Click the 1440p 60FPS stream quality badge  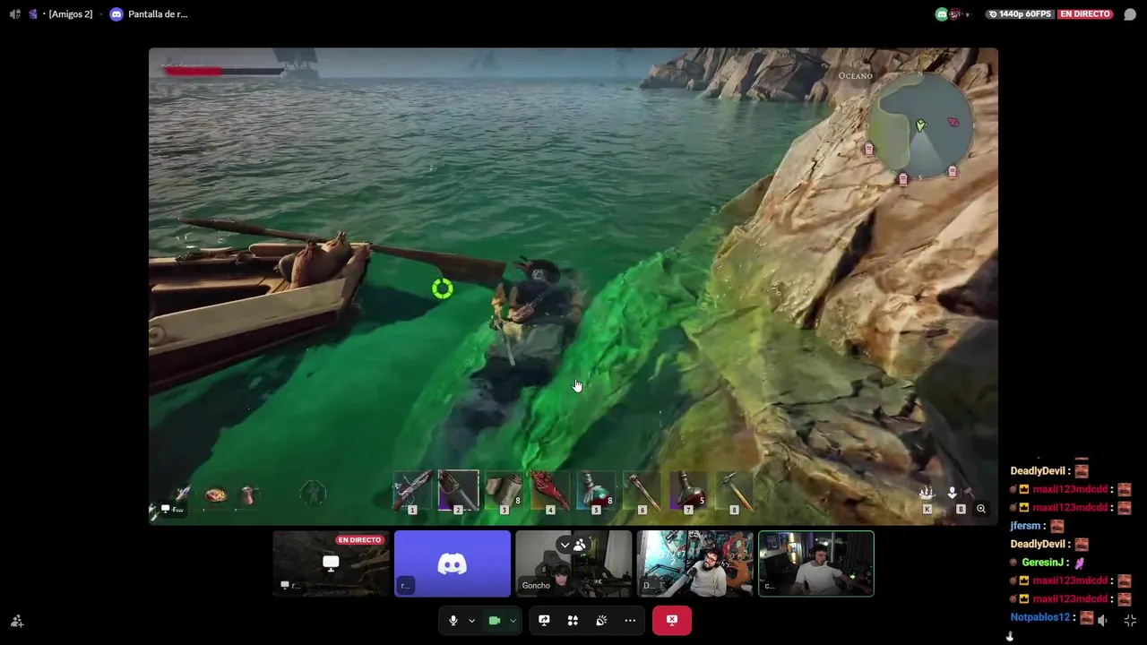[x=1019, y=14]
